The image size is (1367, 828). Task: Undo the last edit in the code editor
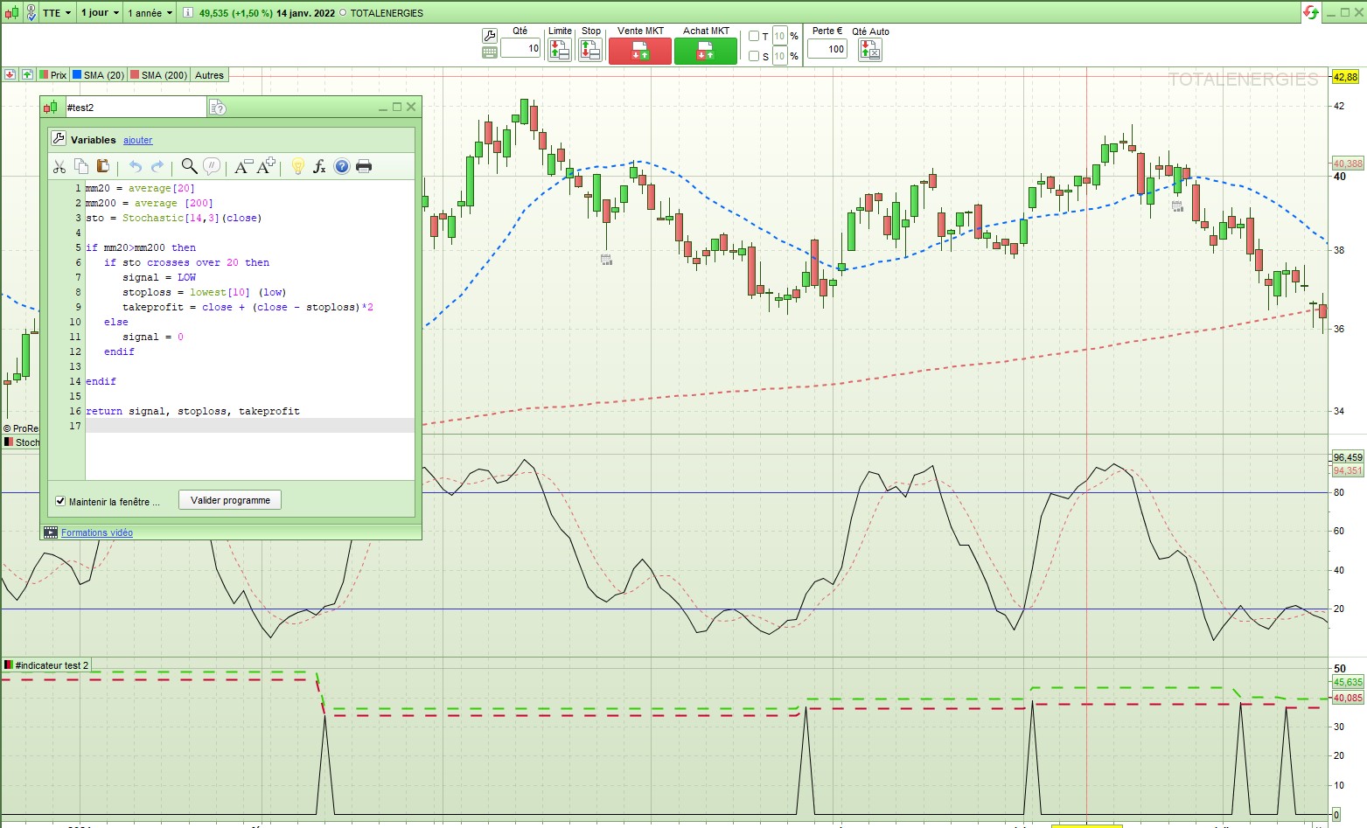coord(136,166)
